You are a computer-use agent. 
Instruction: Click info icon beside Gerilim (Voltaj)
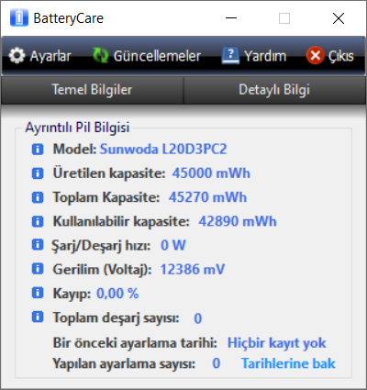pyautogui.click(x=38, y=269)
